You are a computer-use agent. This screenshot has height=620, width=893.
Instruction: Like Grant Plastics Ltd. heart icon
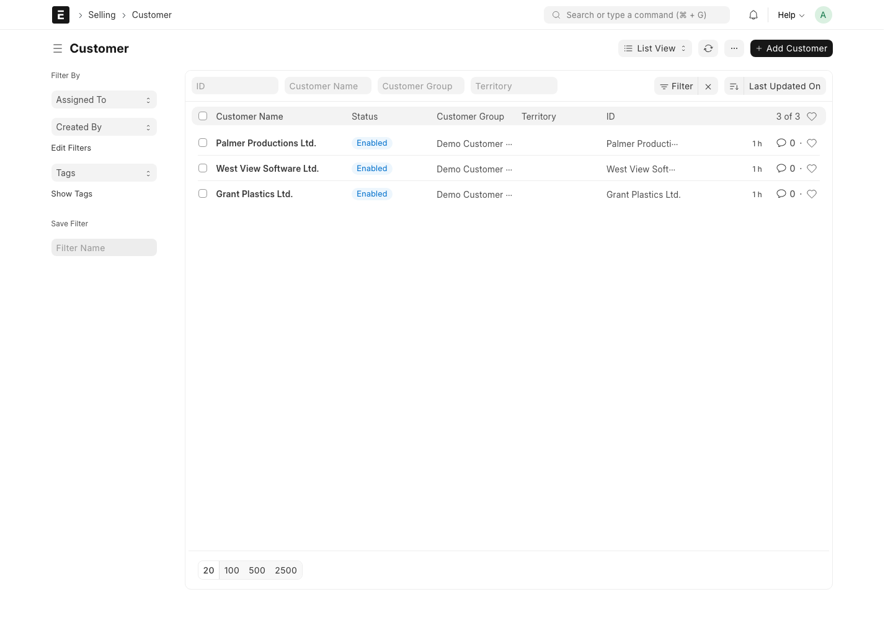(x=812, y=194)
